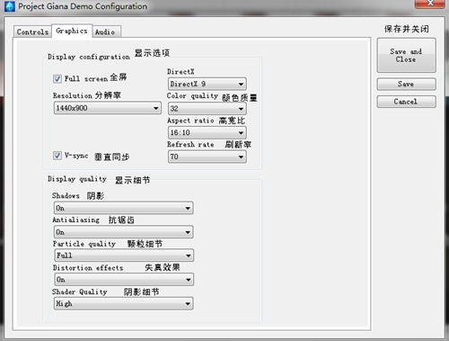Select the Graphics tab
The height and width of the screenshot is (341, 449).
pyautogui.click(x=72, y=31)
